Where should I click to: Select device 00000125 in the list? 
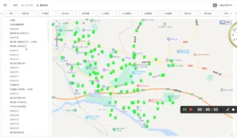(x=14, y=111)
